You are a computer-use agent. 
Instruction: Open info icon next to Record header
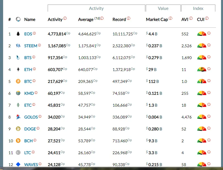129,18
